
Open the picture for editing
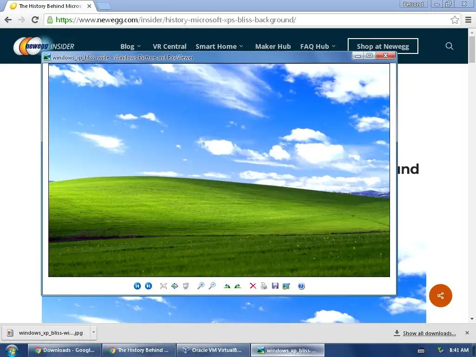[286, 286]
